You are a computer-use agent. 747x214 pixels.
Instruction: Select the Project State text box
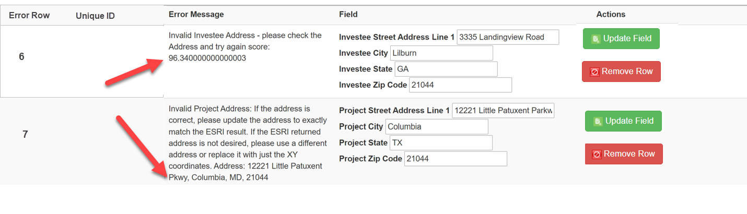pos(441,142)
